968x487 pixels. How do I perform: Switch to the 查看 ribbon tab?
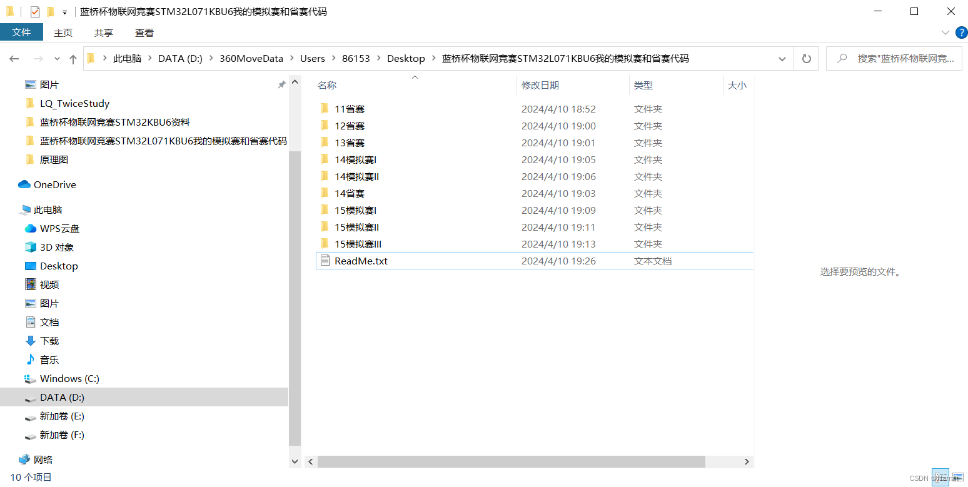(144, 33)
